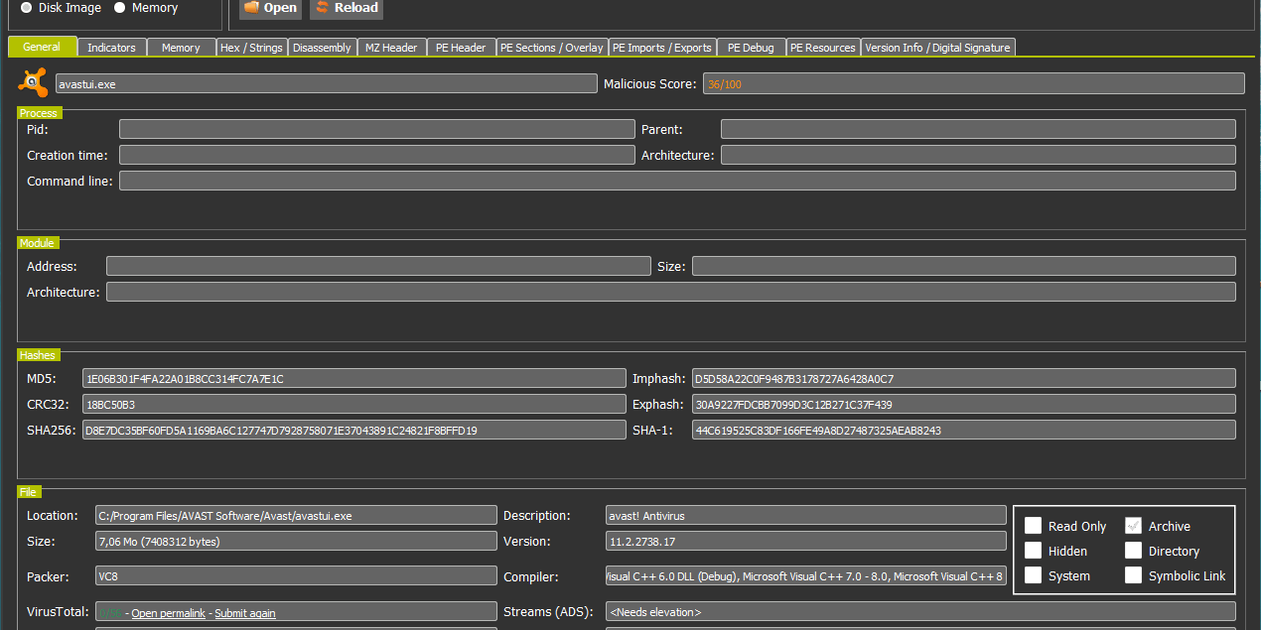The width and height of the screenshot is (1261, 630).
Task: Select the Disk Image radio option
Action: click(x=26, y=8)
